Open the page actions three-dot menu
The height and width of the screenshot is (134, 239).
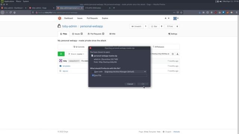coord(174,12)
